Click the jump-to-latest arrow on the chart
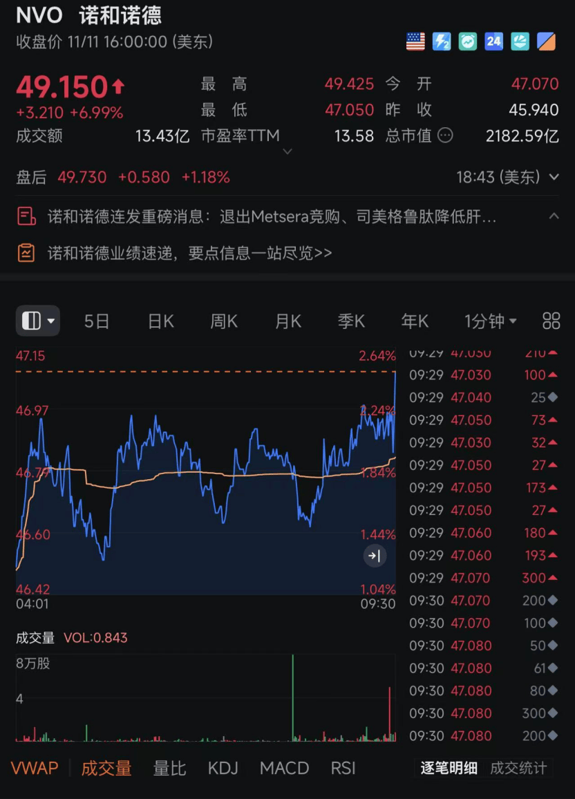 coord(375,556)
